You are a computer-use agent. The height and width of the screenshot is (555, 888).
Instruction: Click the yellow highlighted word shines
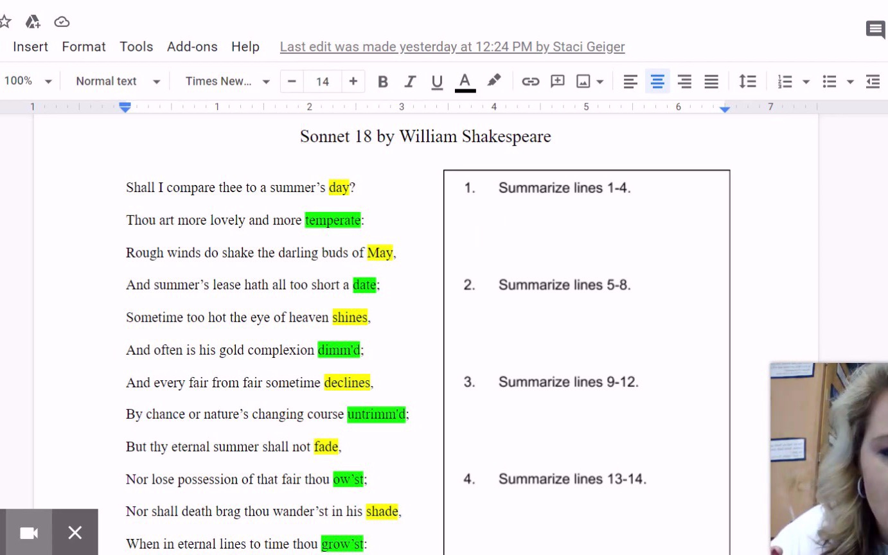[350, 317]
